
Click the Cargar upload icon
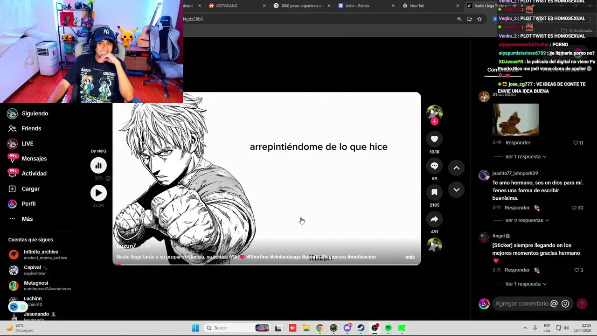click(12, 189)
